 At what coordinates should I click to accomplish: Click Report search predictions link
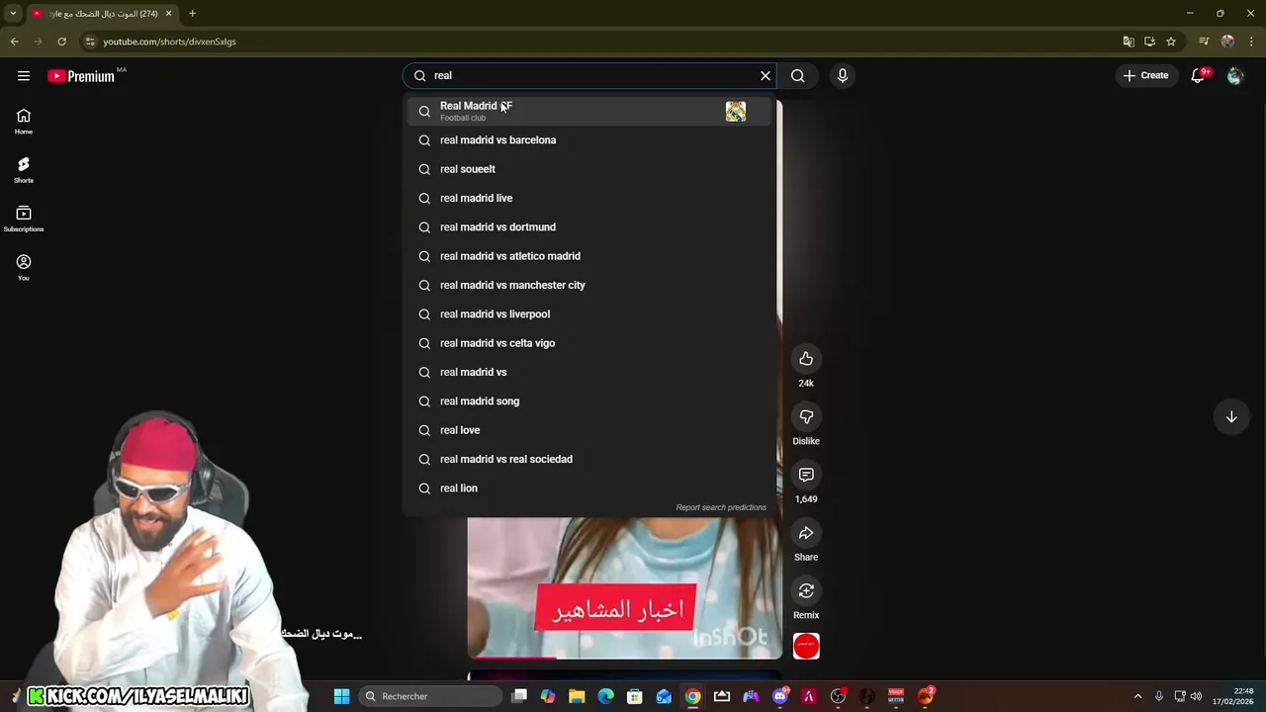pyautogui.click(x=721, y=507)
